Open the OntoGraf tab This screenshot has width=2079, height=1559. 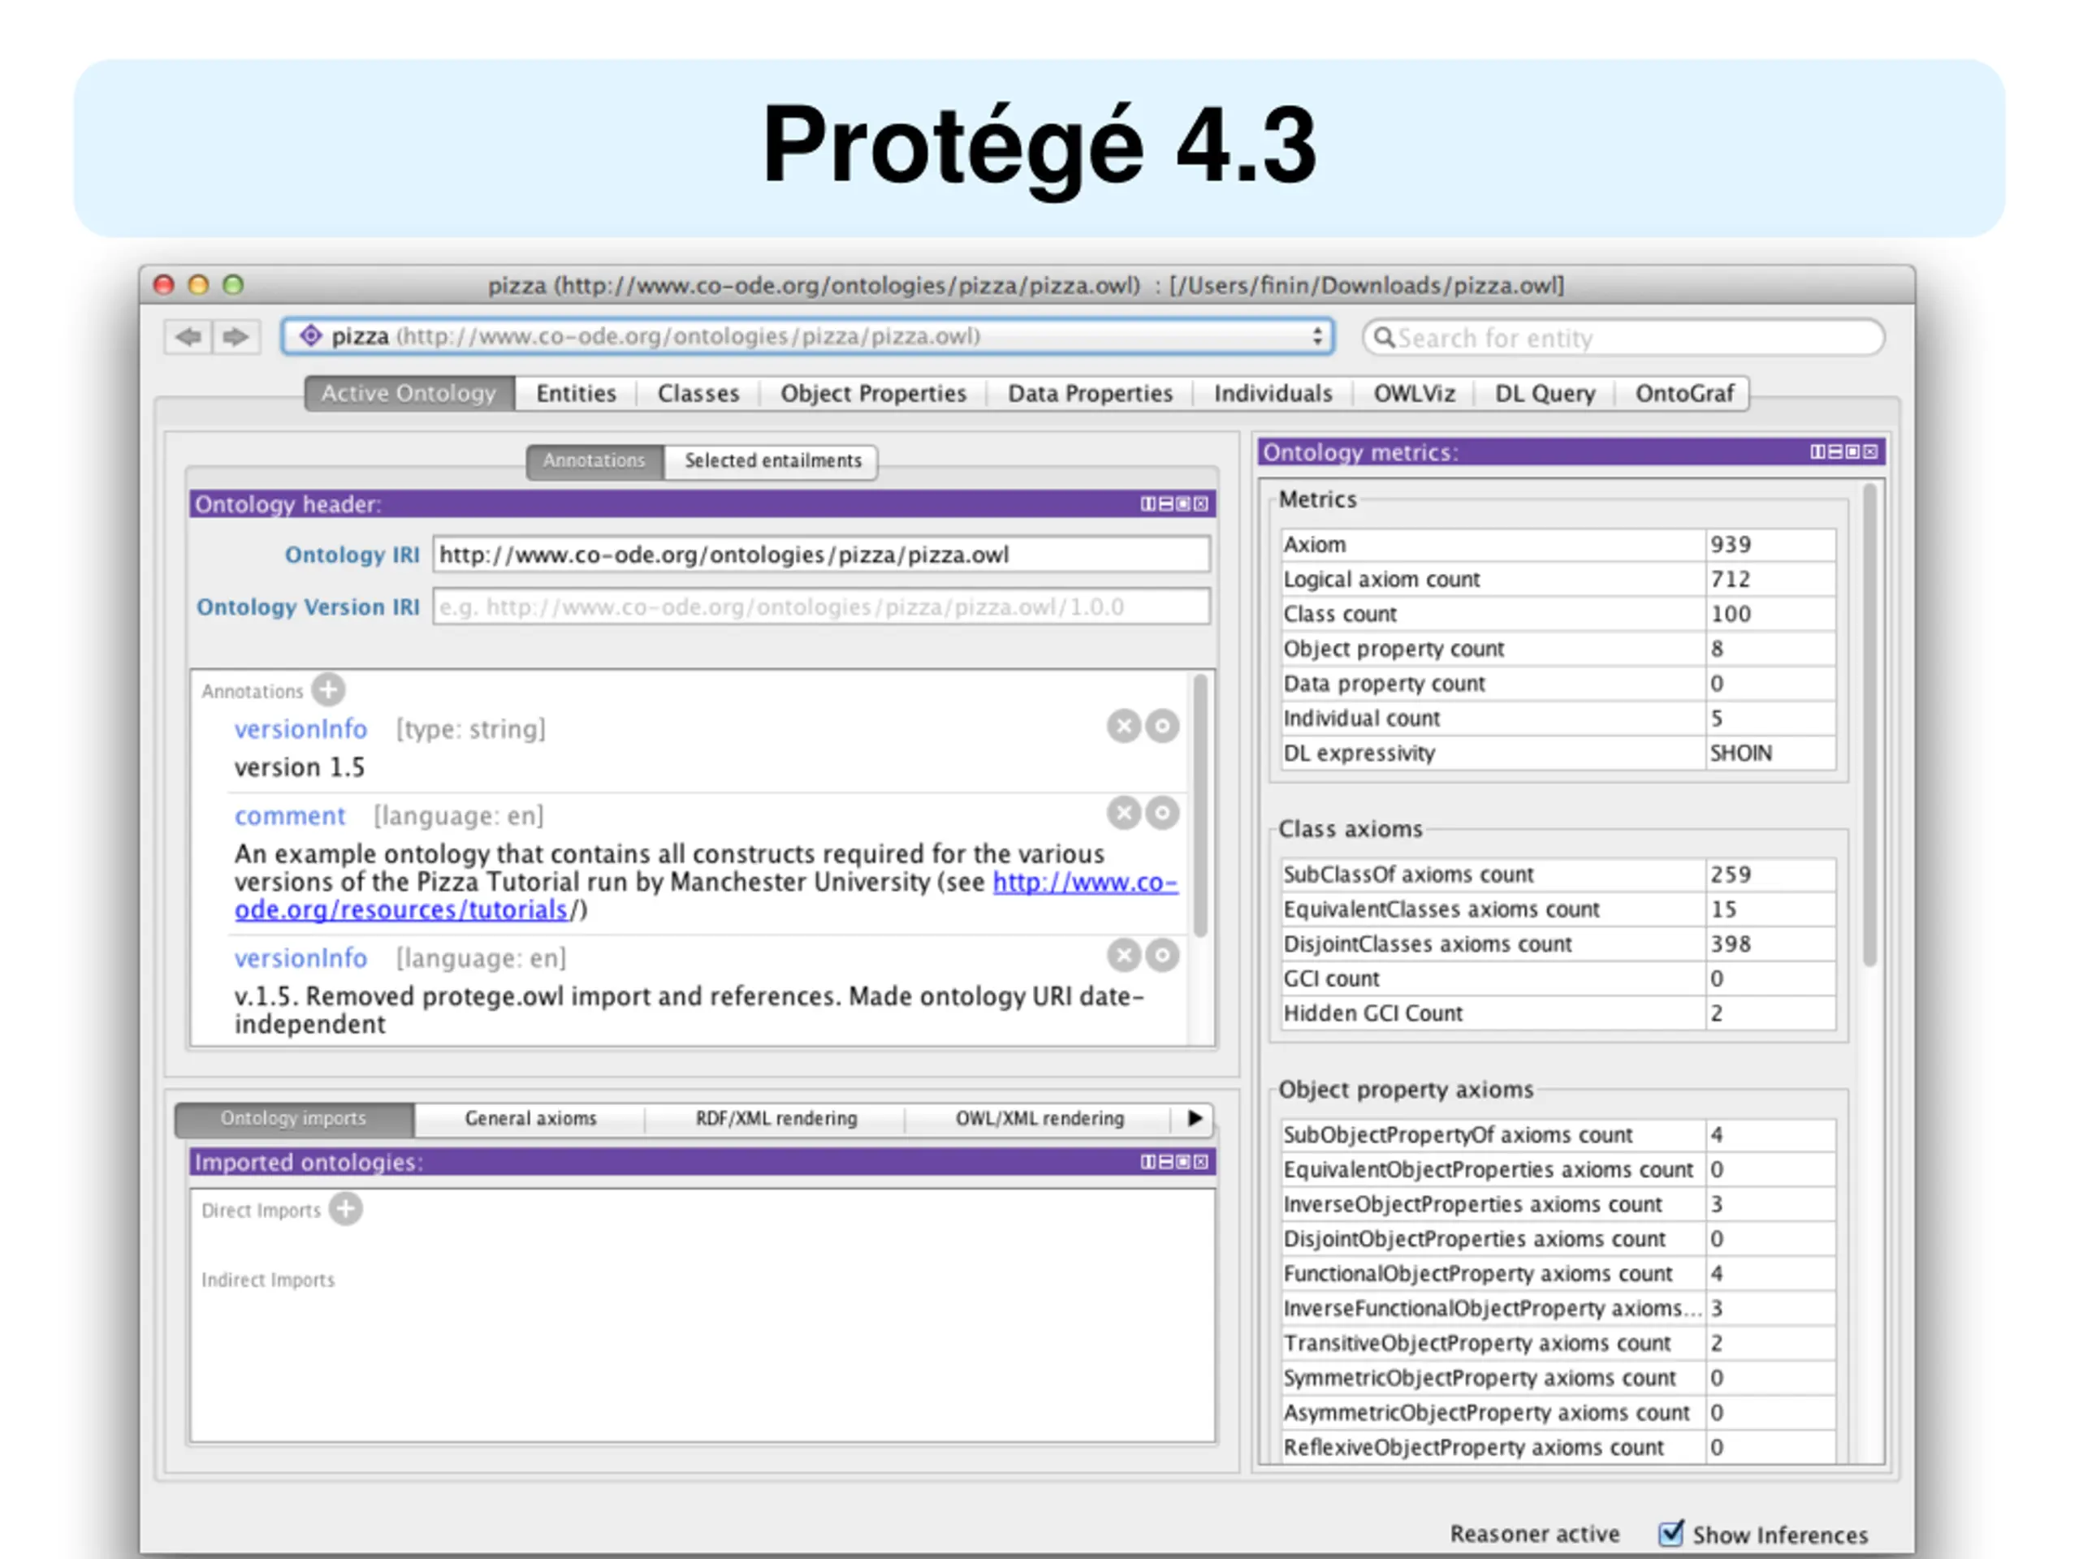[x=1684, y=393]
